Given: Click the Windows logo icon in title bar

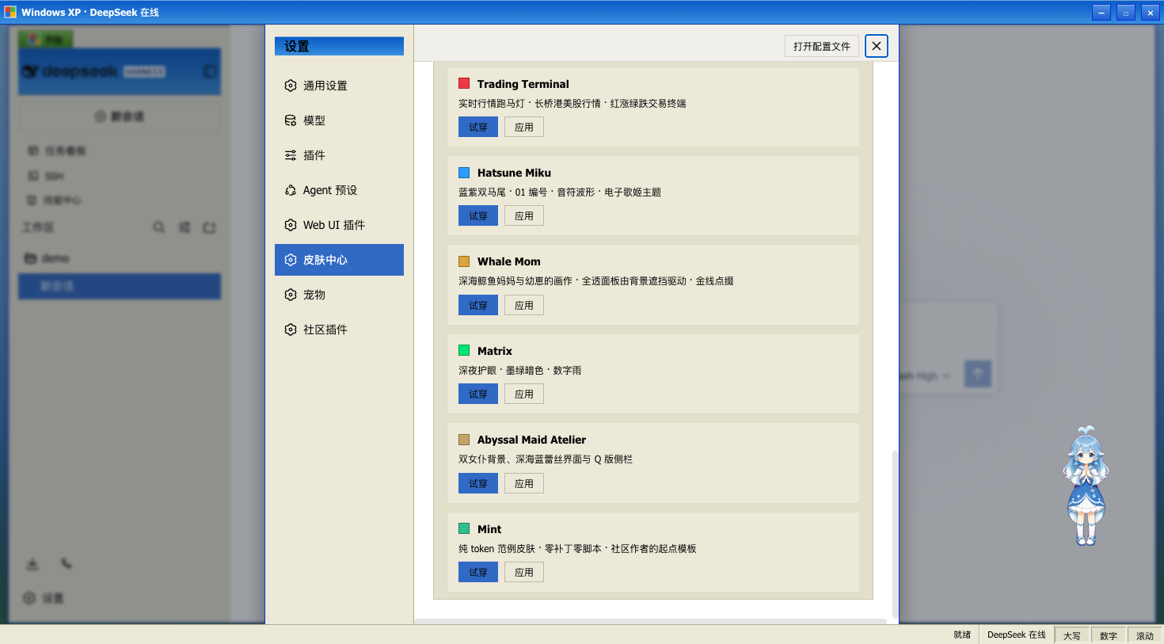Looking at the screenshot, I should tap(10, 12).
